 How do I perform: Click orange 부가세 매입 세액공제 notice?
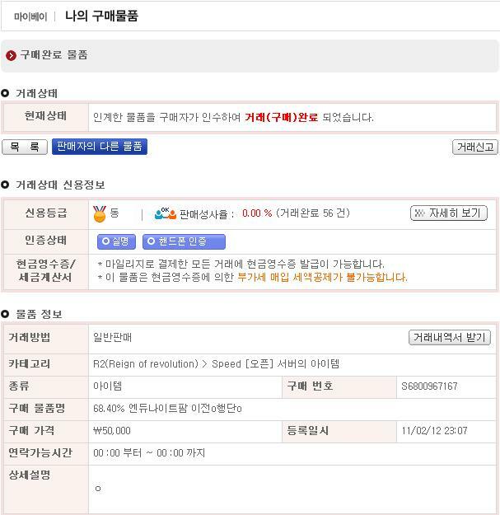click(x=322, y=277)
